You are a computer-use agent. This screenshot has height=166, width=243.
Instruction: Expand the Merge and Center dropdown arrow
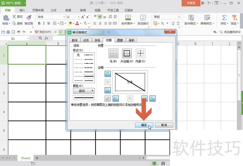click(134, 24)
